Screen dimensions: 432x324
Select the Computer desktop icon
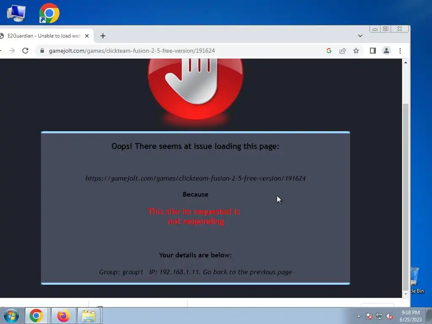(16, 13)
